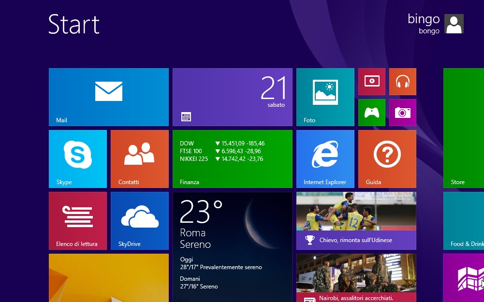Open news tile about Nairobi assalitori

coord(356,278)
